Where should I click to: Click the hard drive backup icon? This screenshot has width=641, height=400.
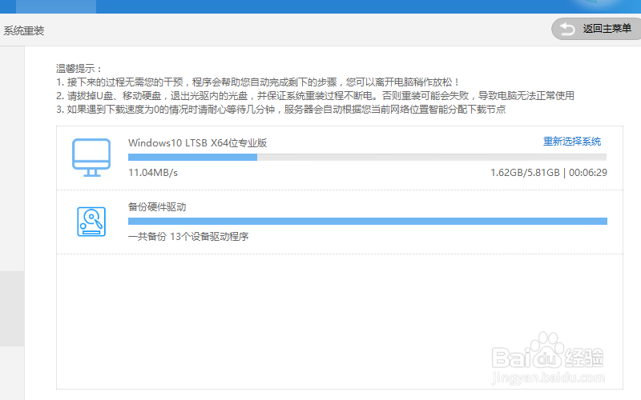tap(91, 222)
